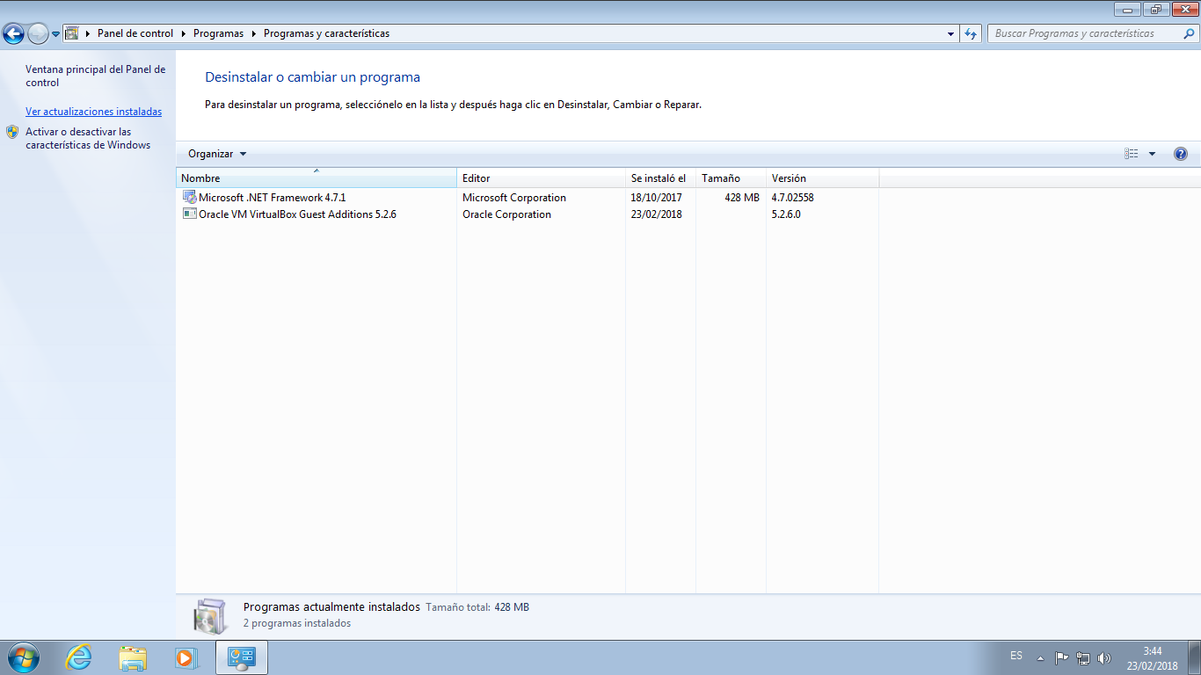This screenshot has width=1201, height=675.
Task: Click 'Programas actualmente instalados' text
Action: point(331,607)
